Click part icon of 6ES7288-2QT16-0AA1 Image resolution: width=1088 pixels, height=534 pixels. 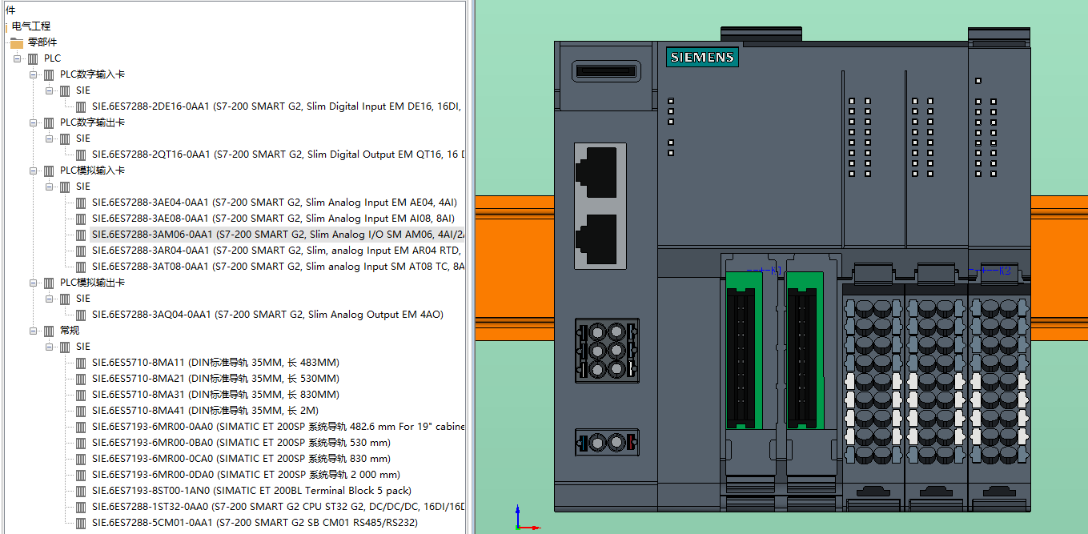pos(81,155)
